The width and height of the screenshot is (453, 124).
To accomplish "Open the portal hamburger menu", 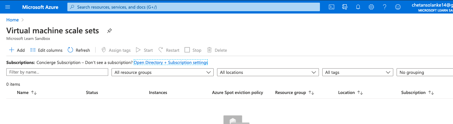I will pos(8,7).
